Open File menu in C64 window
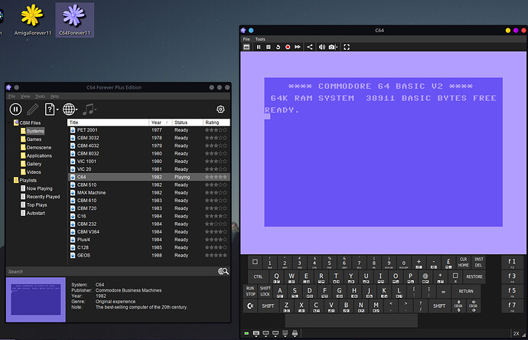528x340 pixels. point(246,39)
